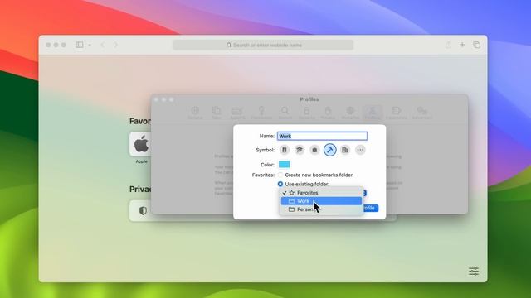Choose Create new bookmarks folder option
Screen dimensions: 531x298
click(x=280, y=175)
